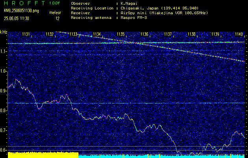Click the date stamp 25.06.05 11:30
This screenshot has width=248, height=158.
17,19
